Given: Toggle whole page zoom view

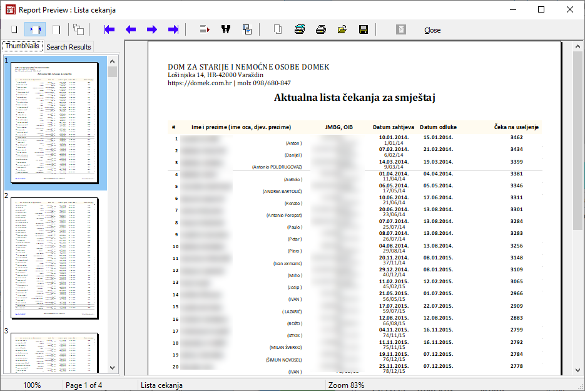Looking at the screenshot, I should point(14,29).
